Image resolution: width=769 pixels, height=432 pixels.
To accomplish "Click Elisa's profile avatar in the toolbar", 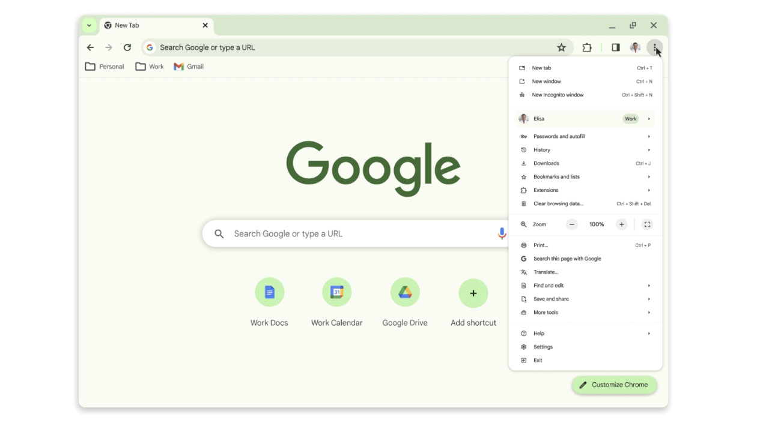I will pos(635,47).
